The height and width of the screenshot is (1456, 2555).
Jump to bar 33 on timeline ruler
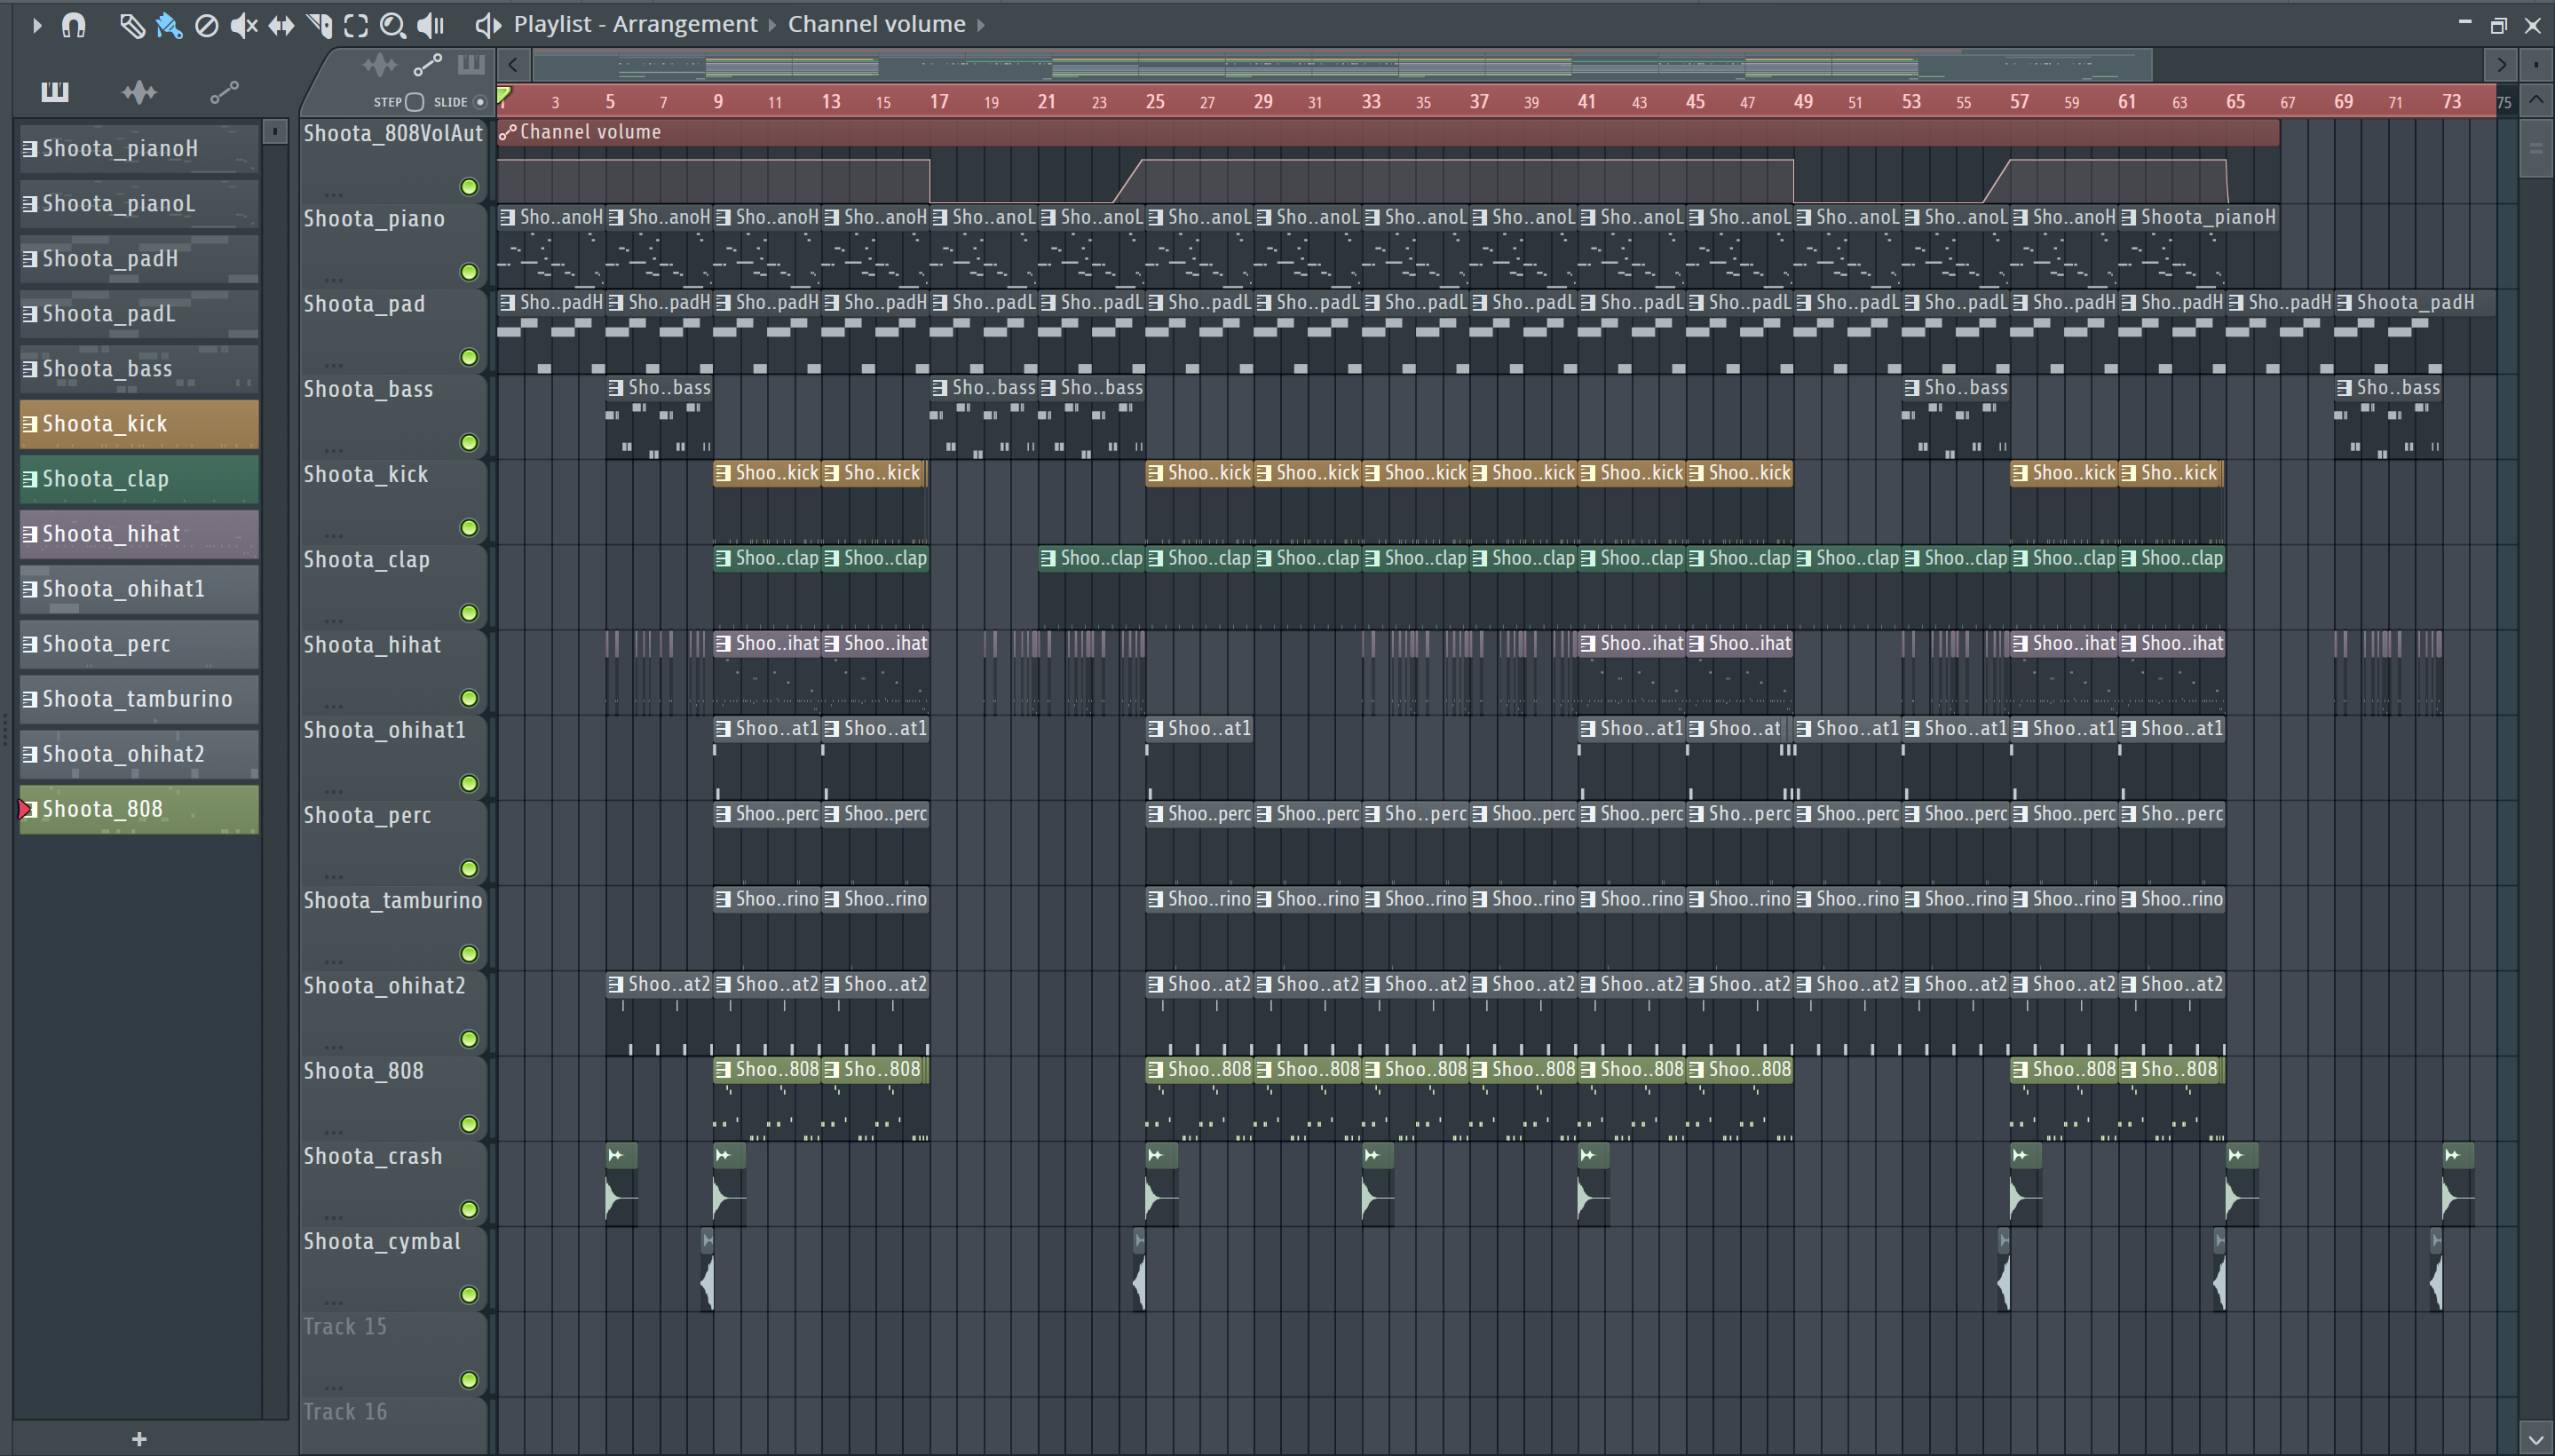click(1371, 102)
